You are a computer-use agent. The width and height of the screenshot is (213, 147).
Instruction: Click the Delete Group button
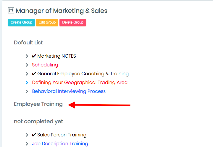[73, 22]
